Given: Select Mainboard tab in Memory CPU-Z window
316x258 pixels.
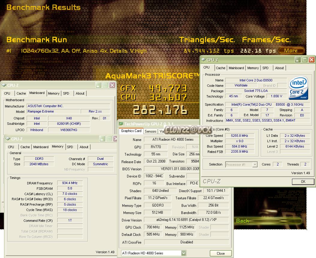Looking at the screenshot, I should 41,147.
